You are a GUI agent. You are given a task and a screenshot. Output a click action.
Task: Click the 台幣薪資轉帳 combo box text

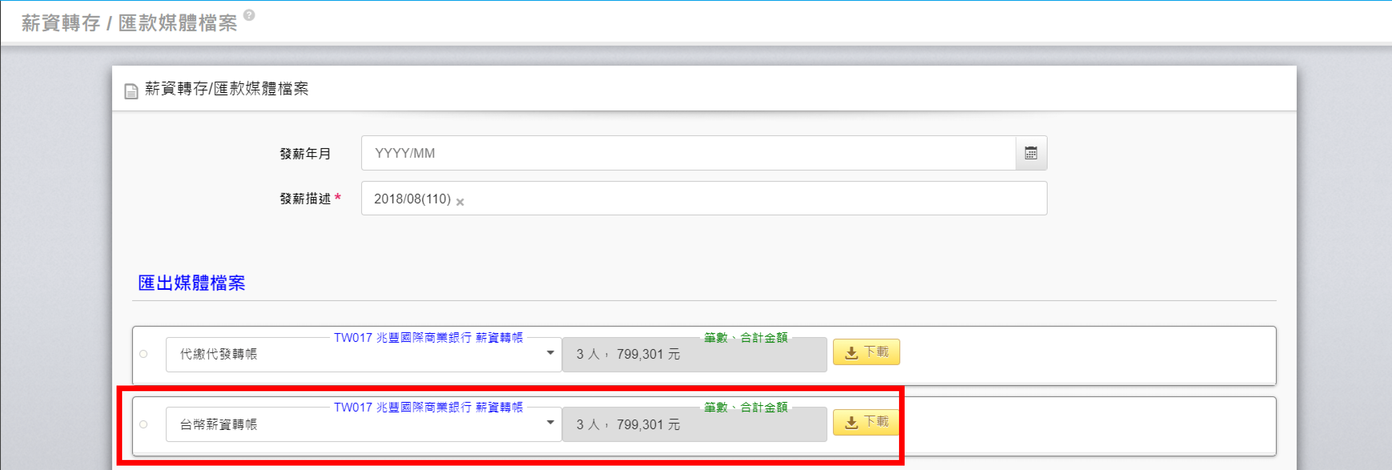(x=218, y=425)
